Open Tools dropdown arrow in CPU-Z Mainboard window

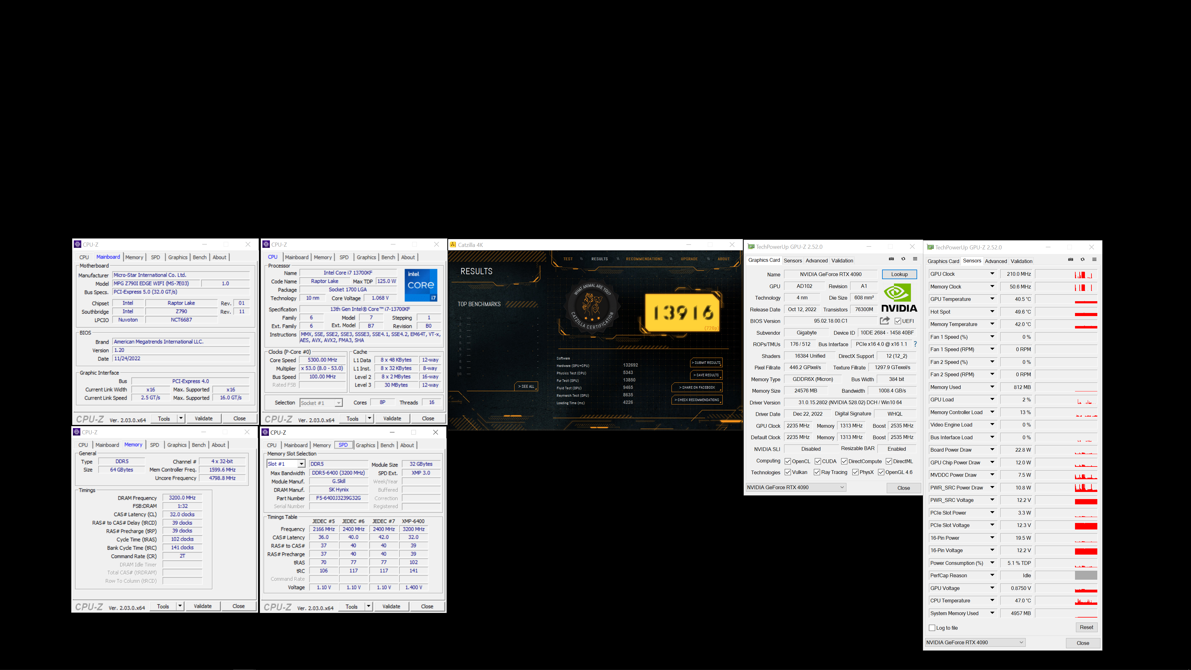pyautogui.click(x=181, y=418)
